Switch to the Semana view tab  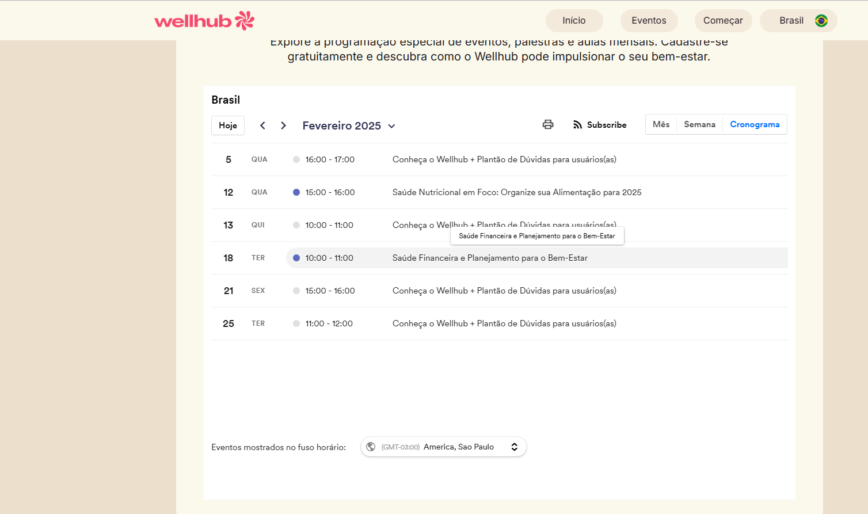[x=699, y=124]
